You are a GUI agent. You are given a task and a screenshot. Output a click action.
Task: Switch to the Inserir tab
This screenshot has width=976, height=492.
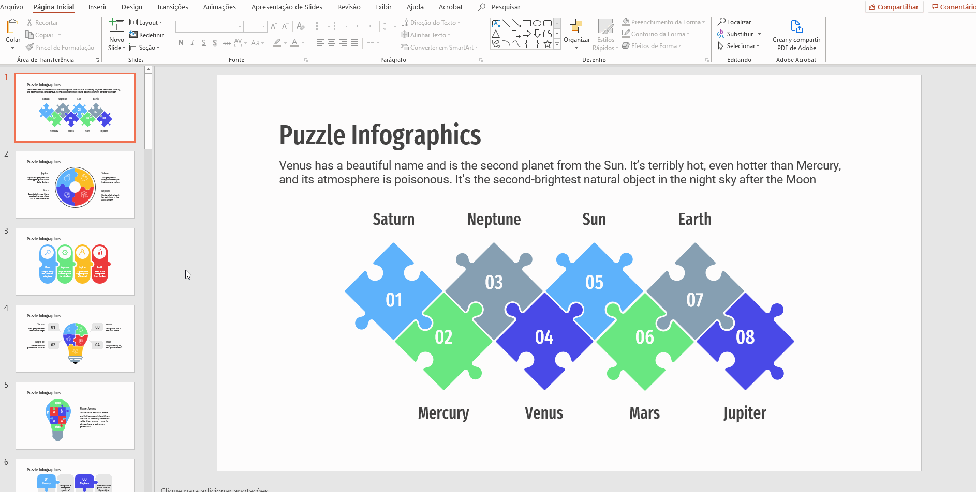97,7
